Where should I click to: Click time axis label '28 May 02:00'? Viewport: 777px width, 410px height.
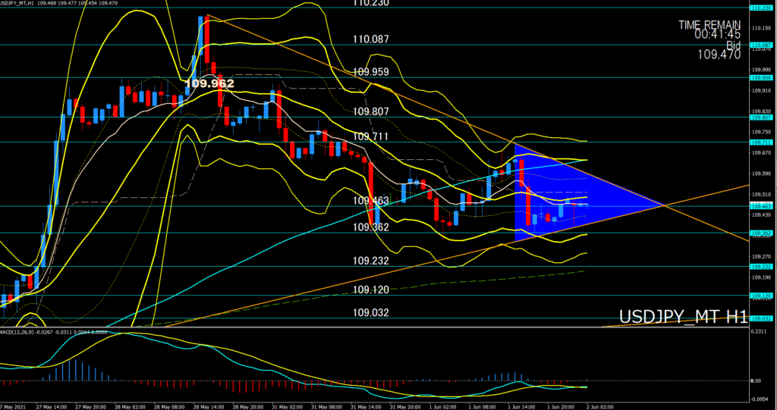pyautogui.click(x=128, y=406)
